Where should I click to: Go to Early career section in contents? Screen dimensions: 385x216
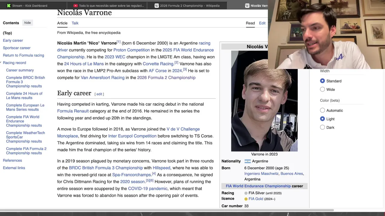coord(13,40)
